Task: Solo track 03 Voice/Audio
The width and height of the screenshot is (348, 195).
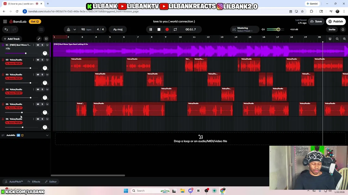Action: pyautogui.click(x=42, y=74)
